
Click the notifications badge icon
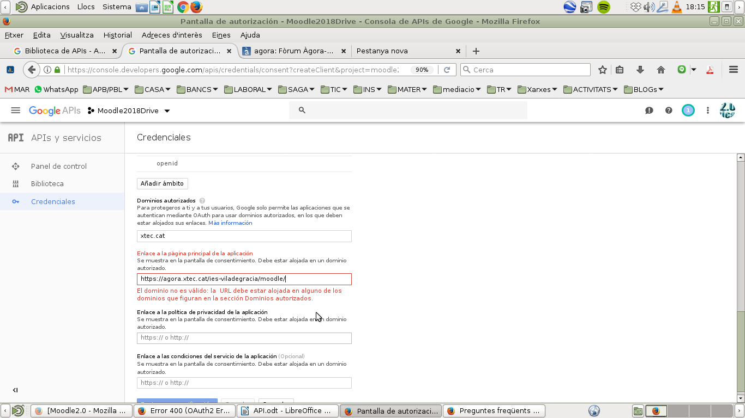(688, 110)
